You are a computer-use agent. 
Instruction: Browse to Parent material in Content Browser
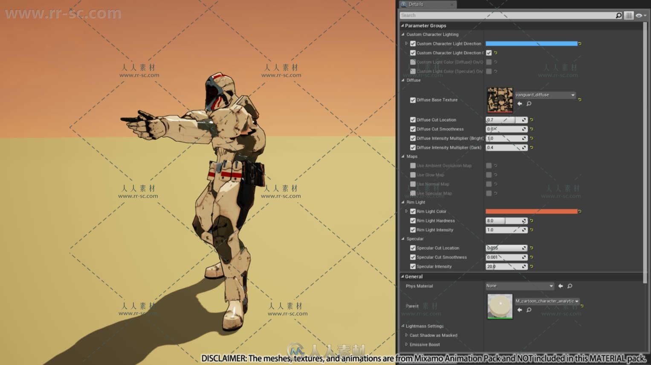[x=529, y=310]
